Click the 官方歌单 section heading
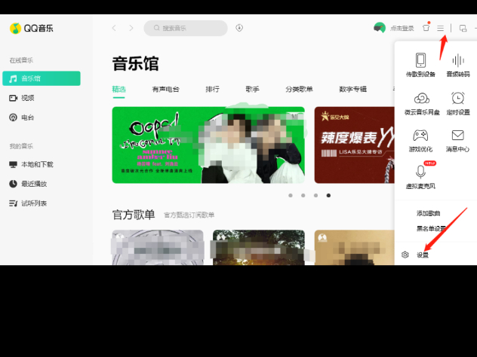The width and height of the screenshot is (477, 357). pos(134,215)
